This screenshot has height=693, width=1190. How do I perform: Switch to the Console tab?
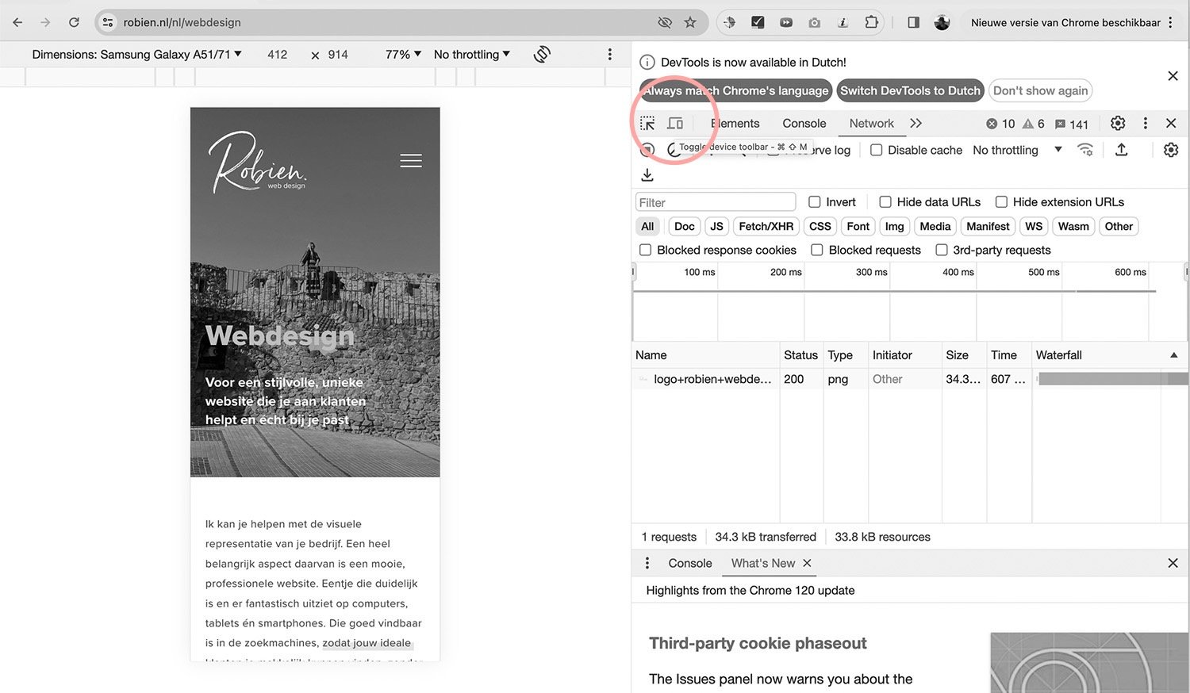point(804,124)
